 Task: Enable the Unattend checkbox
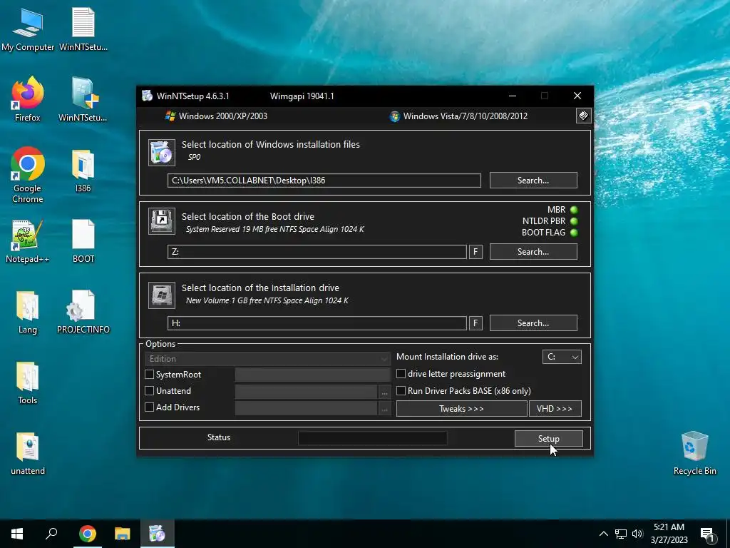(x=150, y=390)
